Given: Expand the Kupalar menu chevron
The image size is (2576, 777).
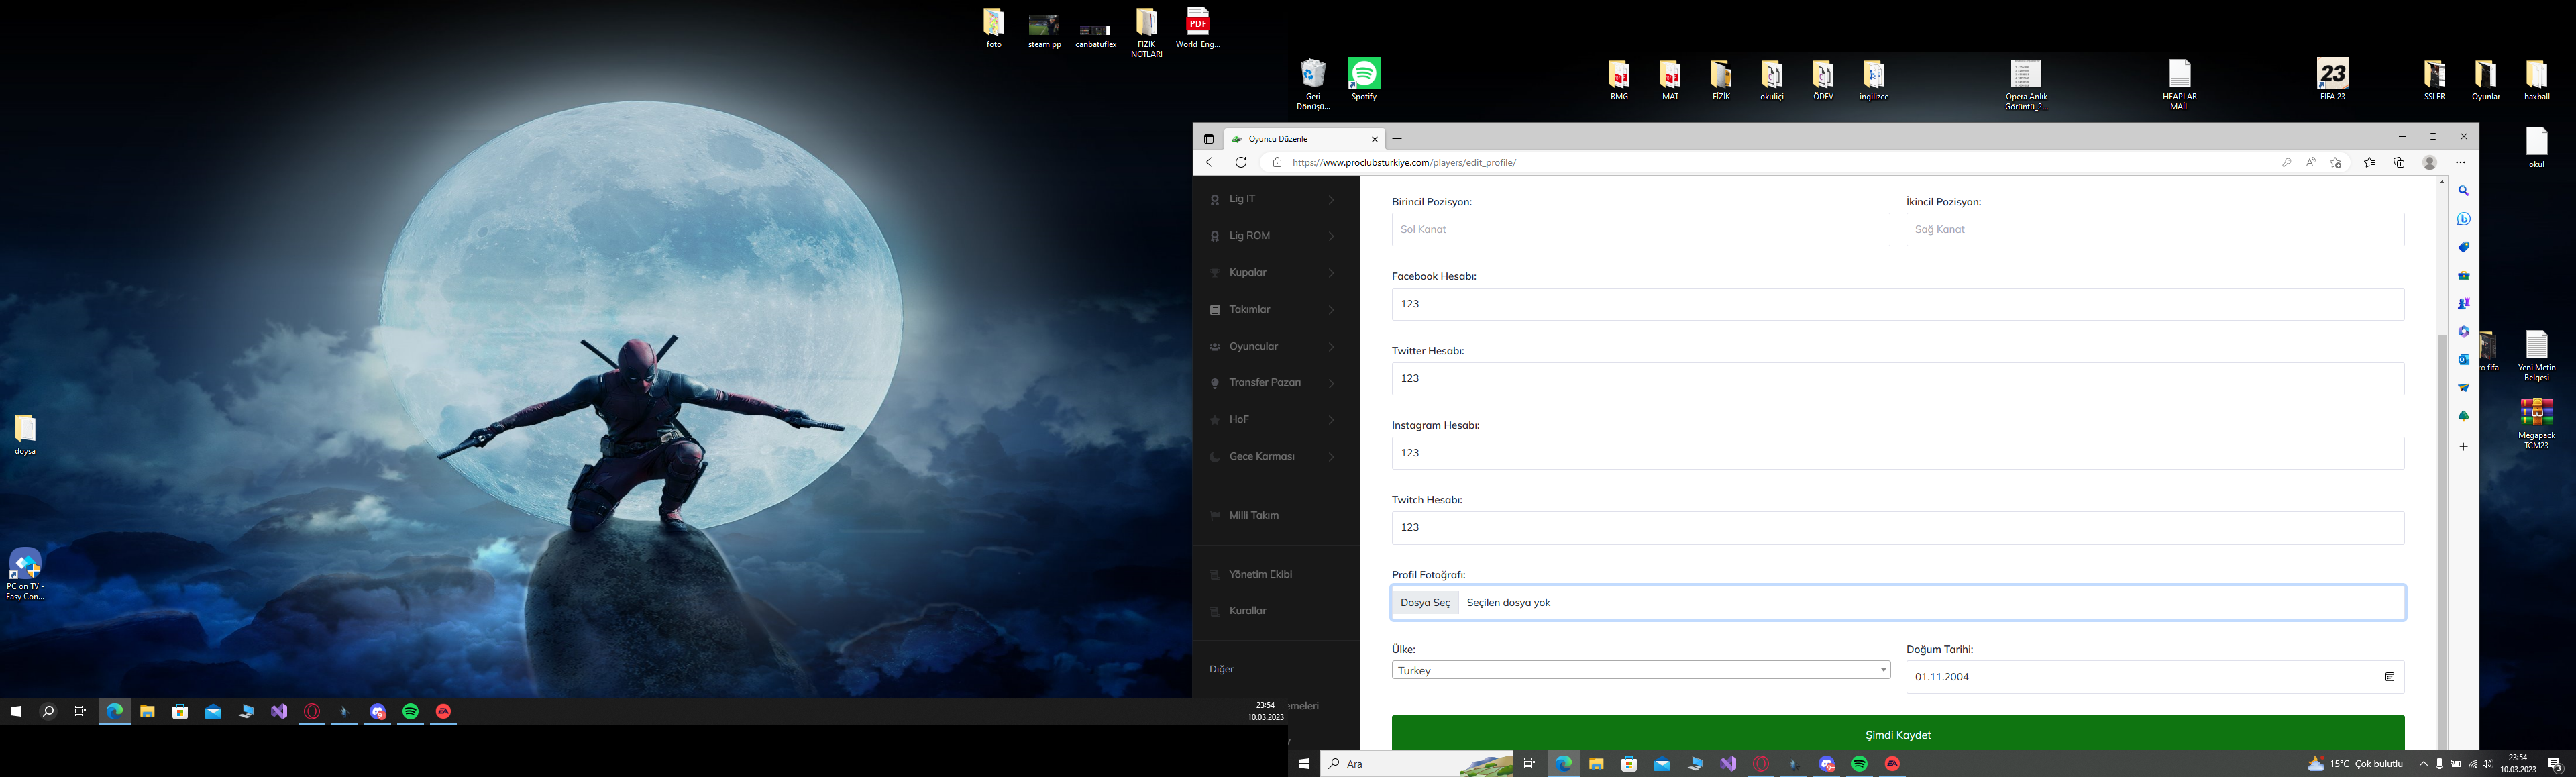Looking at the screenshot, I should point(1331,273).
